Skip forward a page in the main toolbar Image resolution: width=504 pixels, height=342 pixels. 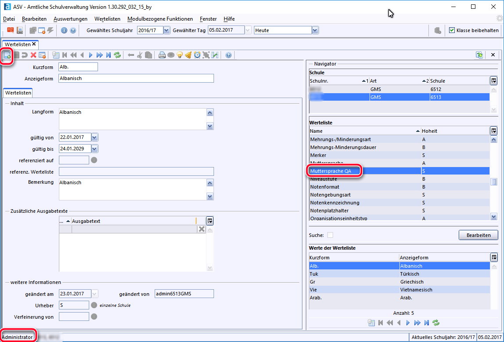100,55
